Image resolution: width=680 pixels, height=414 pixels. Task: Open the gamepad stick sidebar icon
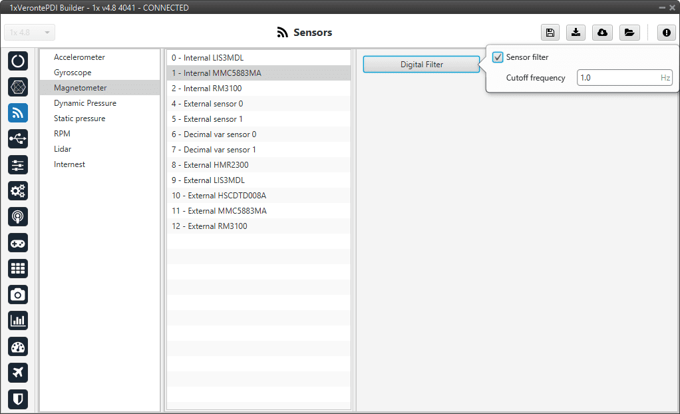pos(18,243)
